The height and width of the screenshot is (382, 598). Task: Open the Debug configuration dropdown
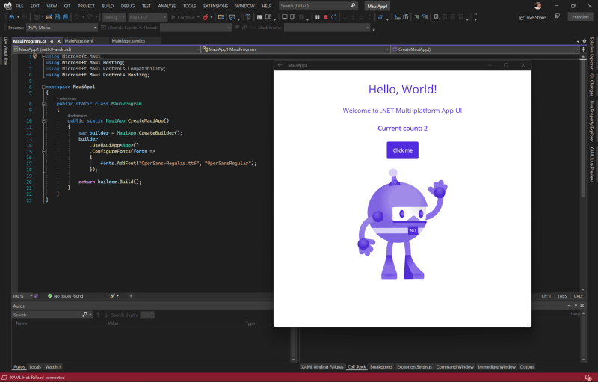114,17
